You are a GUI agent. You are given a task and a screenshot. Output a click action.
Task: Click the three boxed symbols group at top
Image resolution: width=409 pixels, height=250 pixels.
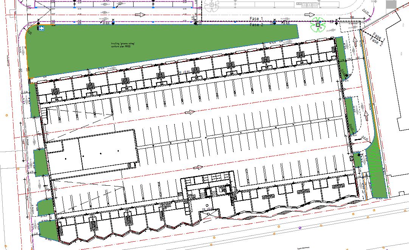309,5
